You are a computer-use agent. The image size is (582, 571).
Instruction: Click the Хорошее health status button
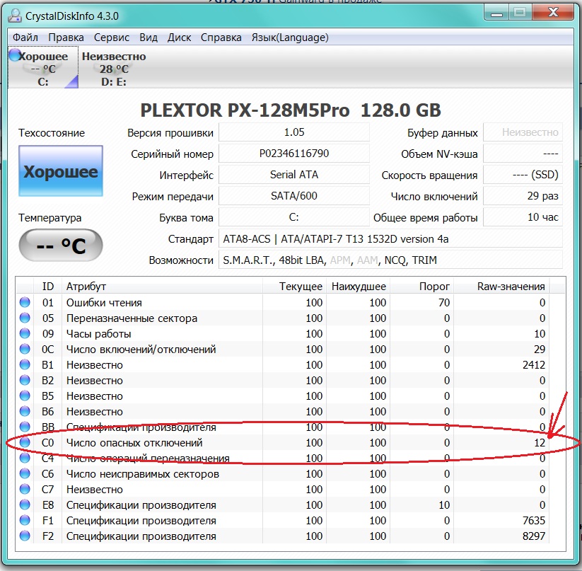tap(61, 171)
